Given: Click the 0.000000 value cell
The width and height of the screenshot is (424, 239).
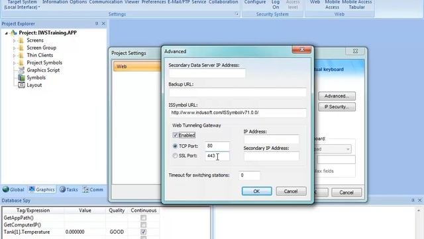Looking at the screenshot, I should pos(85,232).
